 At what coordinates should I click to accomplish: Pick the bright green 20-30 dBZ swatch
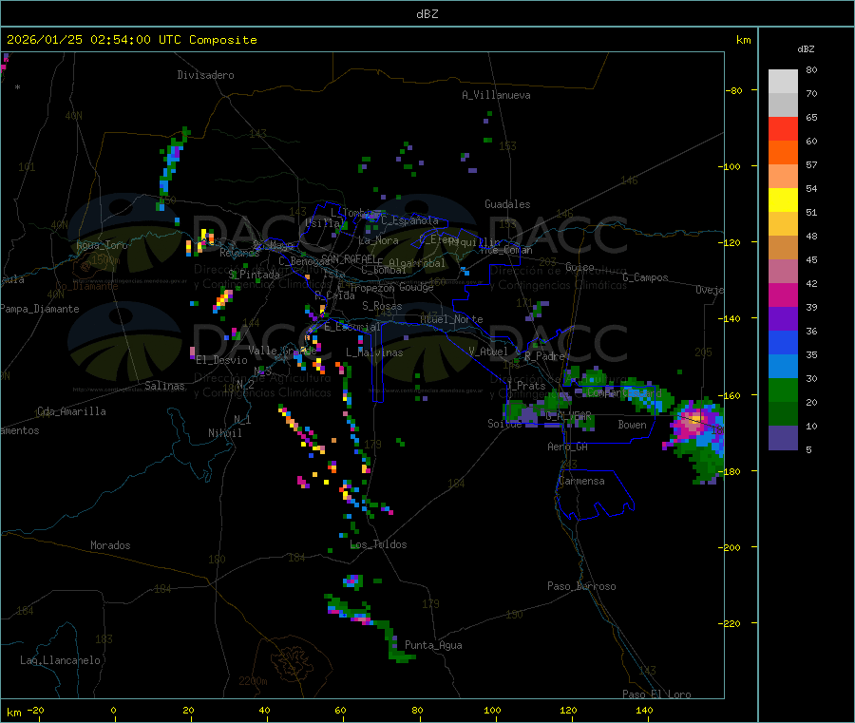pos(783,390)
